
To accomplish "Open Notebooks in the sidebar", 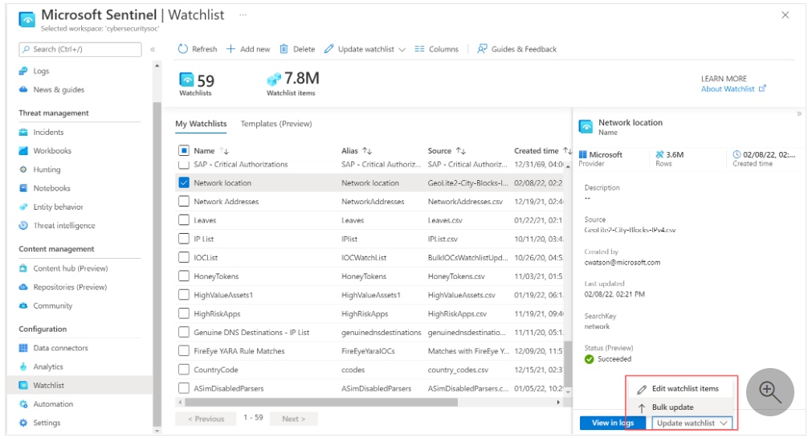I will tap(51, 188).
